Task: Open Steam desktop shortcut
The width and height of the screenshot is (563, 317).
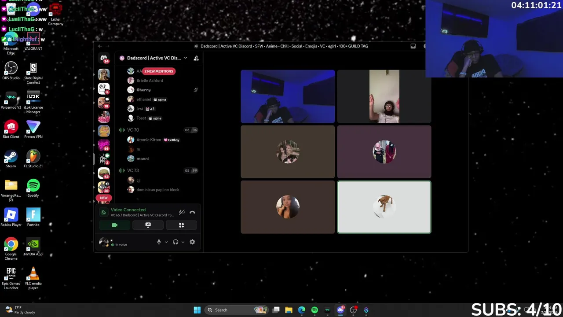Action: tap(11, 158)
